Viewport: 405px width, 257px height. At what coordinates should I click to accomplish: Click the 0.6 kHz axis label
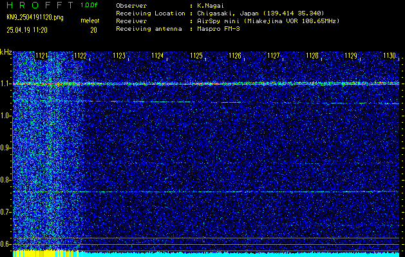point(5,244)
